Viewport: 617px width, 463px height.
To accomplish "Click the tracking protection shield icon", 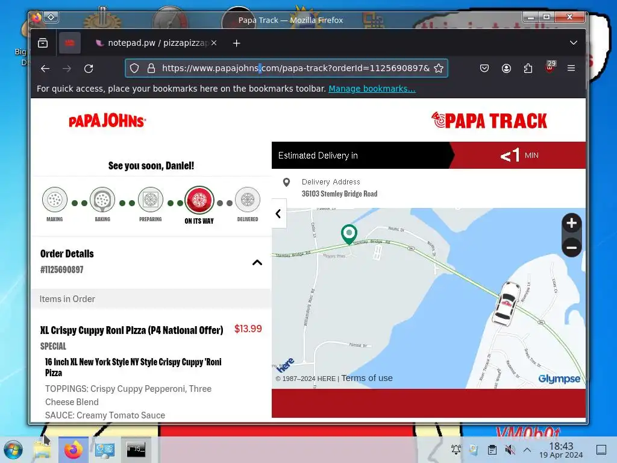I will point(134,68).
